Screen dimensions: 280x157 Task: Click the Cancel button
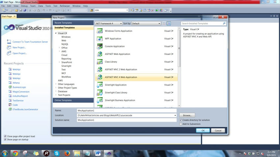pyautogui.click(x=218, y=130)
